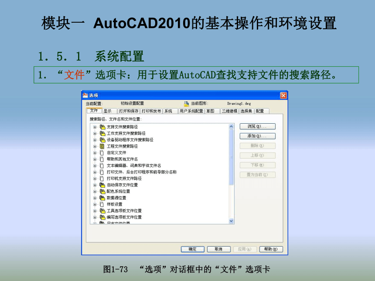Click the 上移(U) button
Viewport: 375px width, 281px height.
point(258,156)
